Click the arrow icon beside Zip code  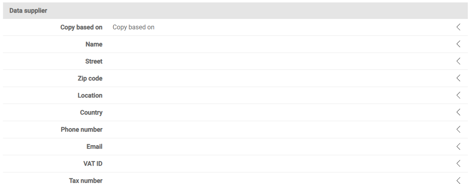tap(458, 78)
